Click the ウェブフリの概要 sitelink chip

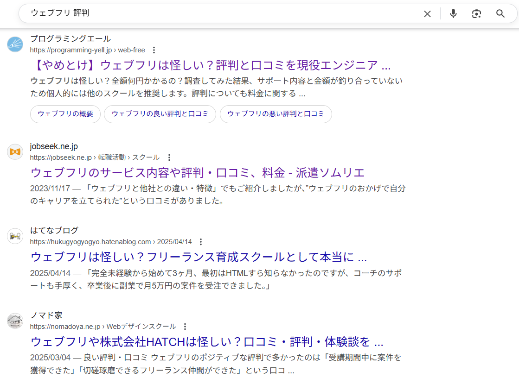pyautogui.click(x=65, y=114)
